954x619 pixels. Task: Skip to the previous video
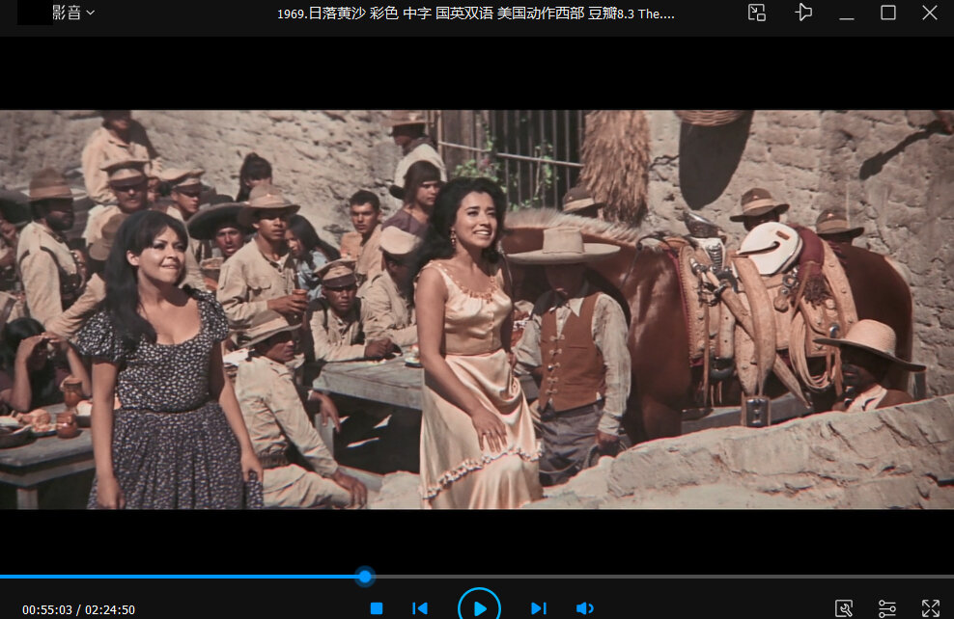[x=420, y=608]
